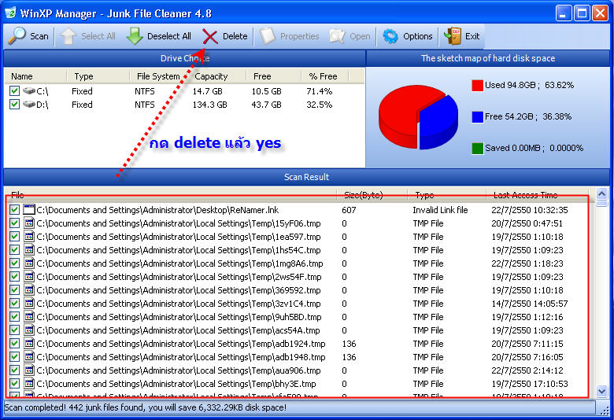Uncheck the 1hs54C.tmp checkbox
This screenshot has height=420, width=614.
pos(14,250)
